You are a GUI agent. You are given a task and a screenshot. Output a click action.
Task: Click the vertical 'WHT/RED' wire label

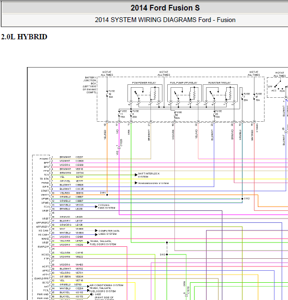(252, 135)
